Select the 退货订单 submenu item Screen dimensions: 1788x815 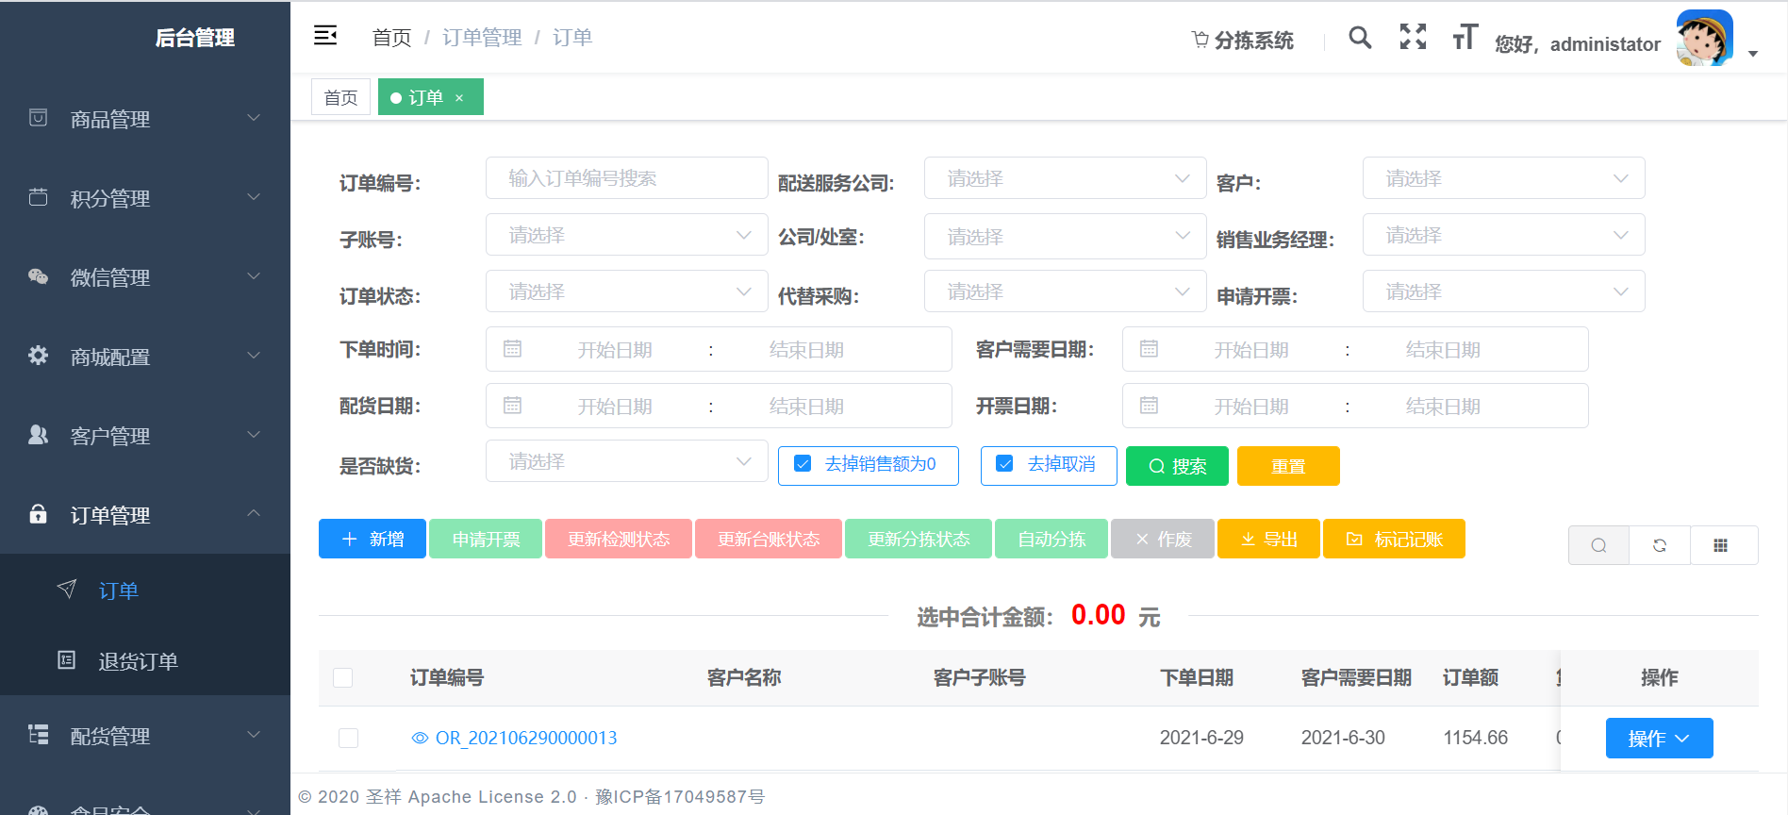click(145, 660)
